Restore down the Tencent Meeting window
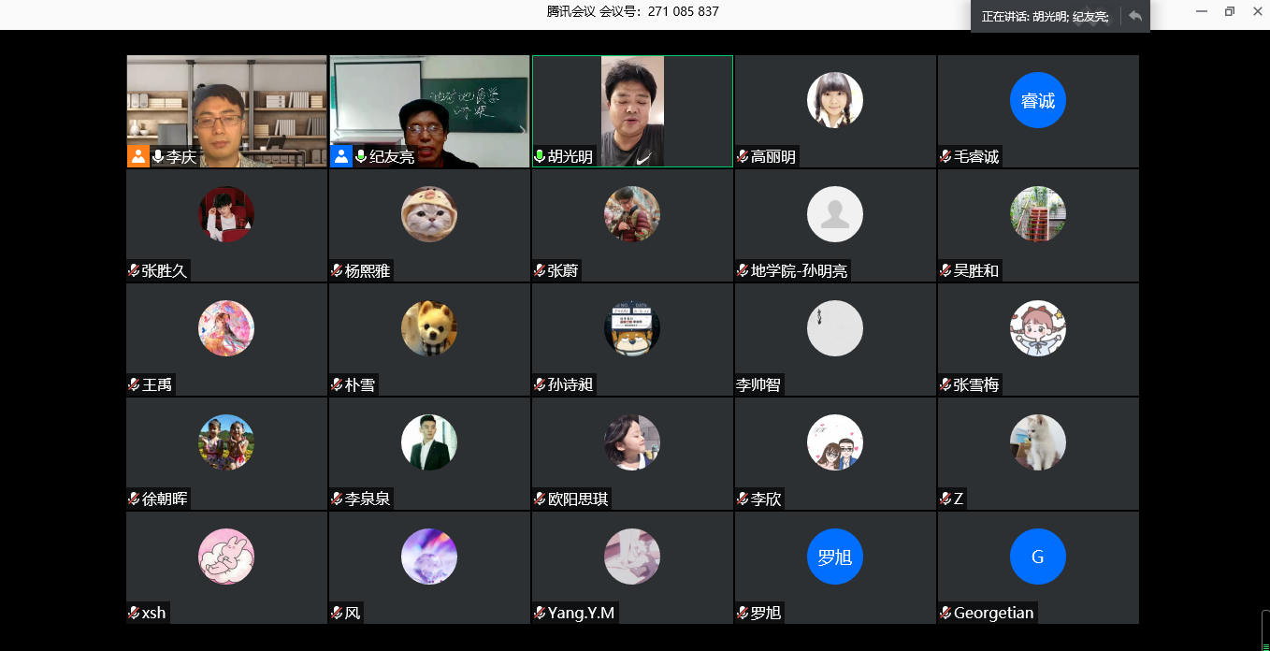 pos(1230,11)
